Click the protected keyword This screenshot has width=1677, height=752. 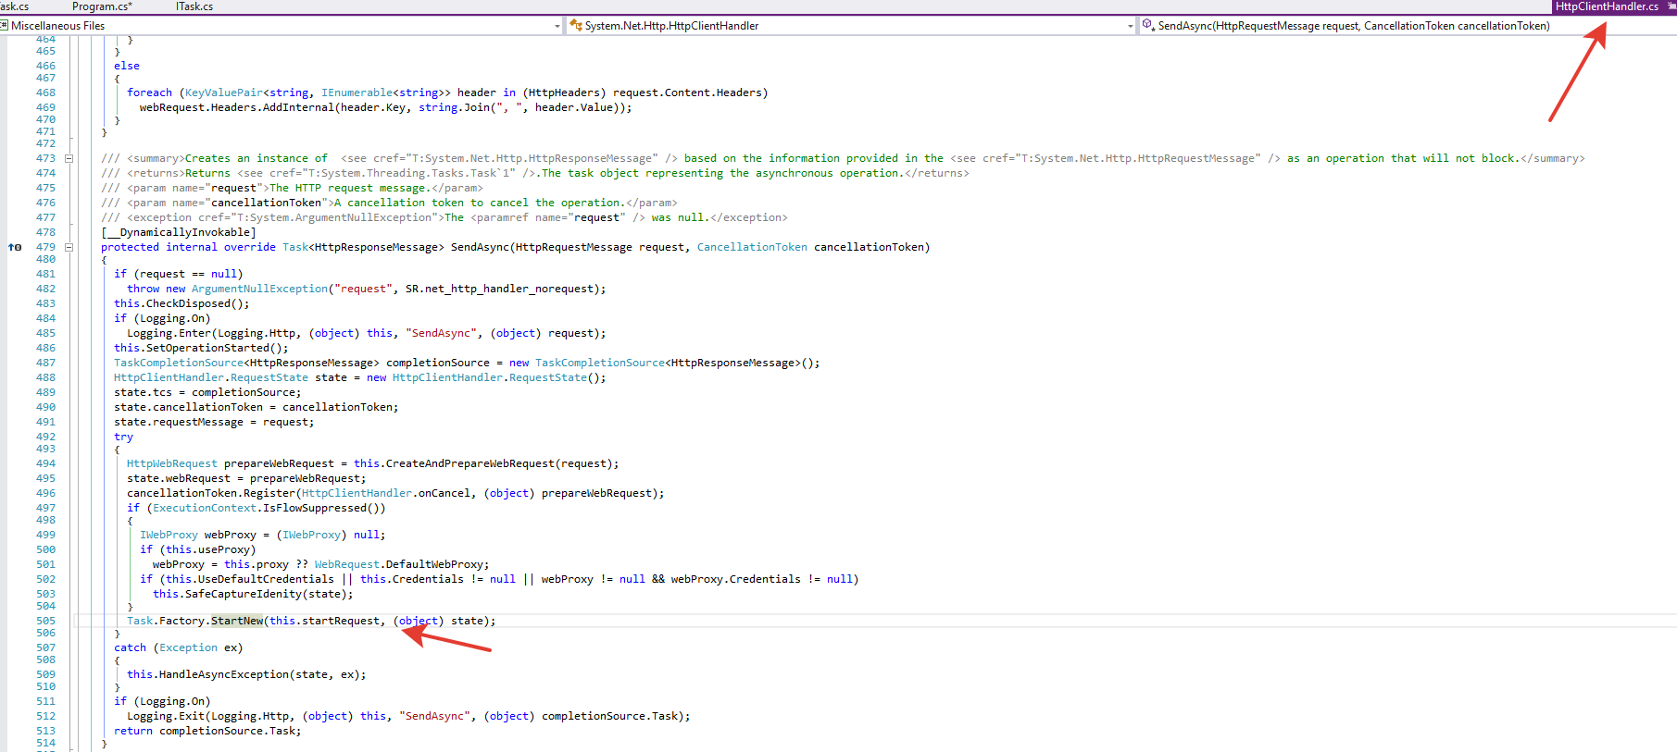131,247
